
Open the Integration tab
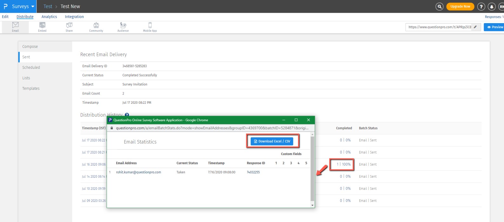coord(74,17)
